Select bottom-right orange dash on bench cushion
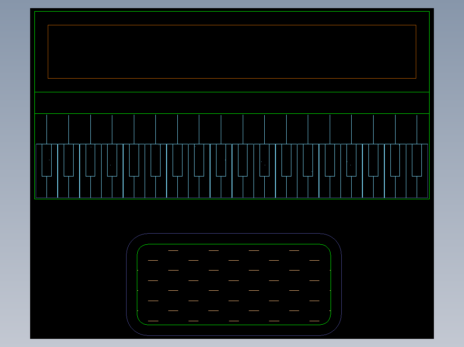The width and height of the screenshot is (464, 347). [x=314, y=321]
